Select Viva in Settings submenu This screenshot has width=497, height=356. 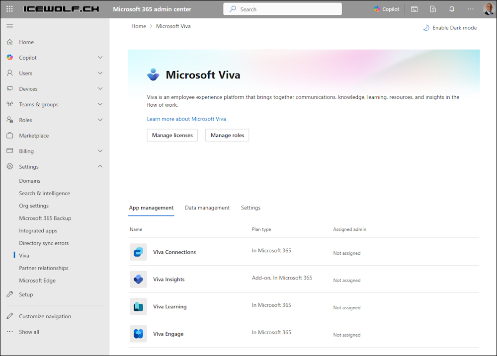pos(24,256)
